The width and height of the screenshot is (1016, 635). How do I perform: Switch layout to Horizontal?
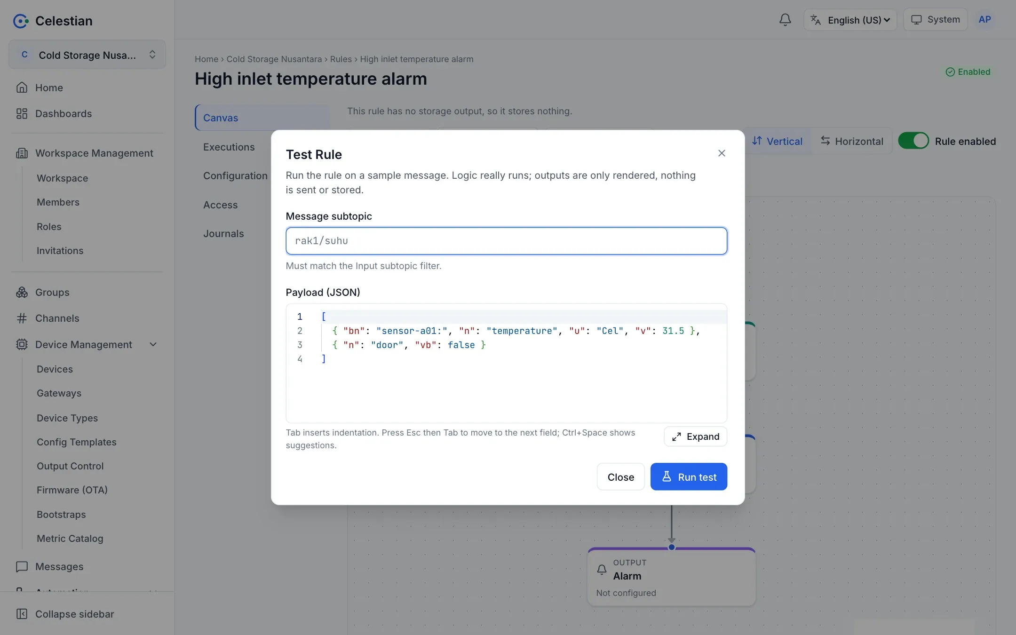852,141
